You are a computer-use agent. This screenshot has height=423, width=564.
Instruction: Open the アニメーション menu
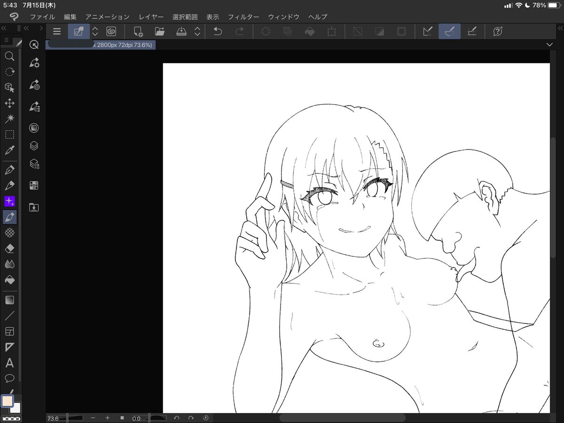pyautogui.click(x=107, y=17)
